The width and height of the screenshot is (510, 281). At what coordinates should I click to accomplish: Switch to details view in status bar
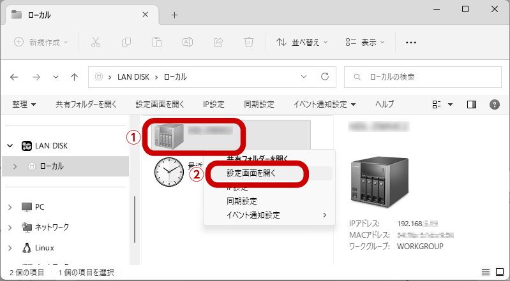(x=486, y=272)
